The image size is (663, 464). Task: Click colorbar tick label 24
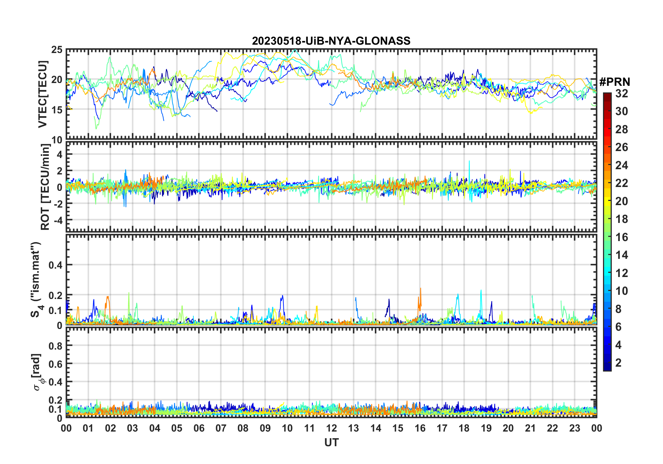point(622,165)
